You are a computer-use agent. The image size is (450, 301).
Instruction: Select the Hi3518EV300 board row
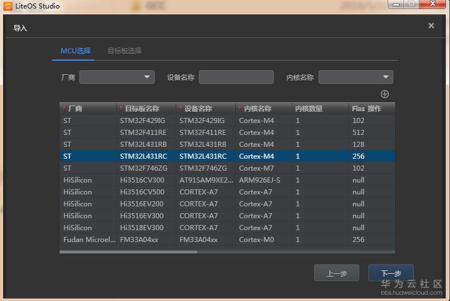pos(227,227)
